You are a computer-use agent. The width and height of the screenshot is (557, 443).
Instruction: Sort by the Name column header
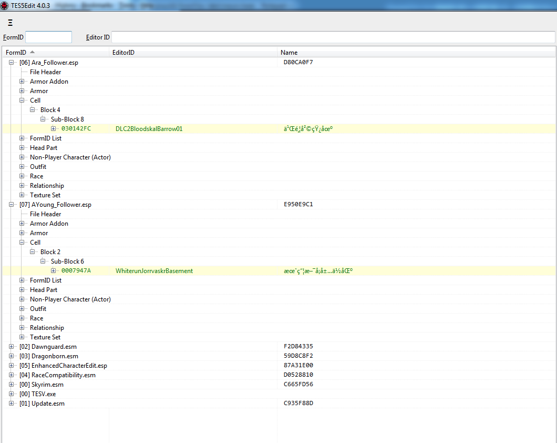pyautogui.click(x=416, y=52)
